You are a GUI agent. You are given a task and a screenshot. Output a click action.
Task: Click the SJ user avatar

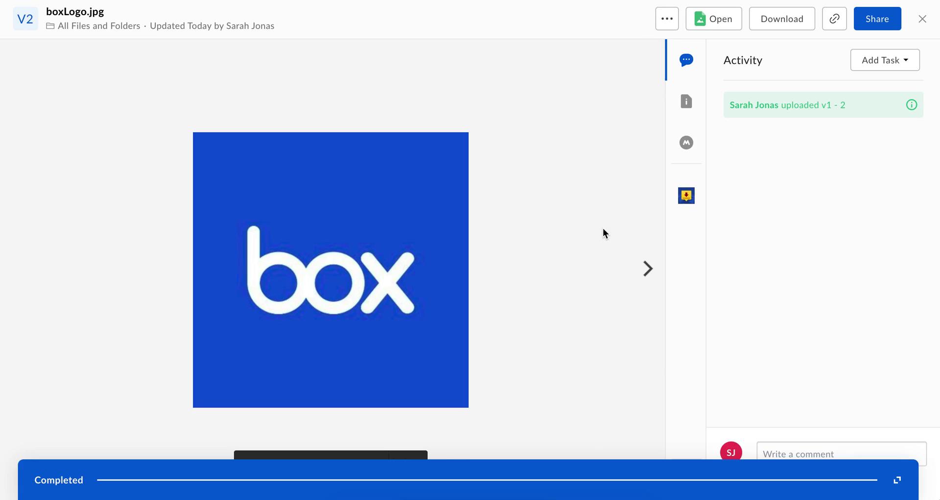point(731,452)
